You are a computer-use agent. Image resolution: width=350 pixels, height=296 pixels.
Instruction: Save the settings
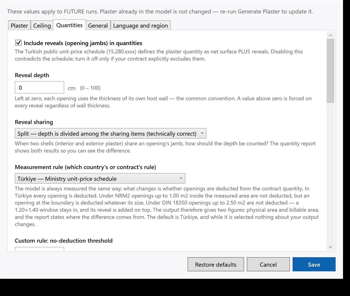tap(314, 264)
